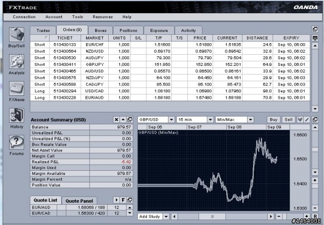Zoom in chart with bottom plus button

pos(307,216)
